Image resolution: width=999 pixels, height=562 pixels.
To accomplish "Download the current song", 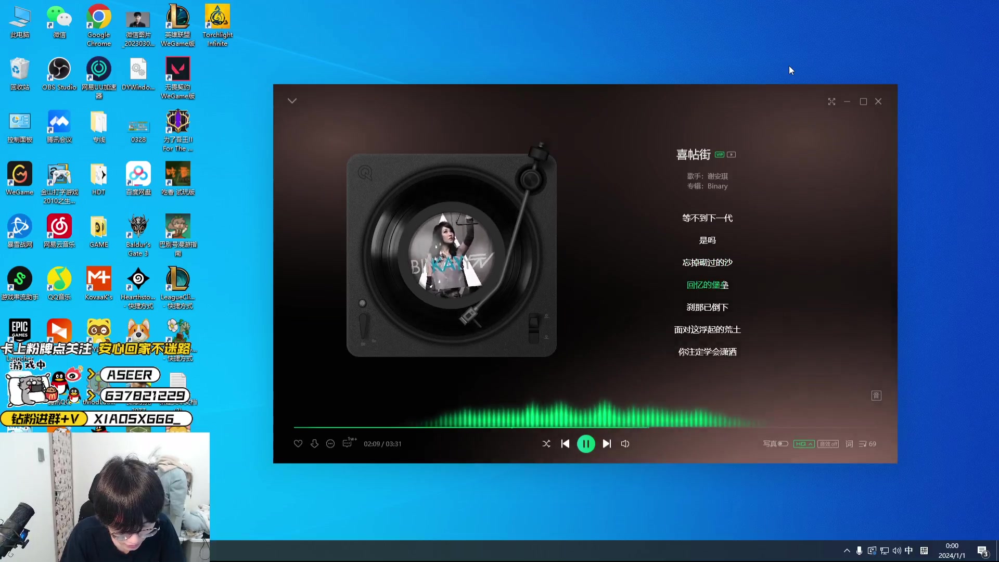I will click(314, 444).
